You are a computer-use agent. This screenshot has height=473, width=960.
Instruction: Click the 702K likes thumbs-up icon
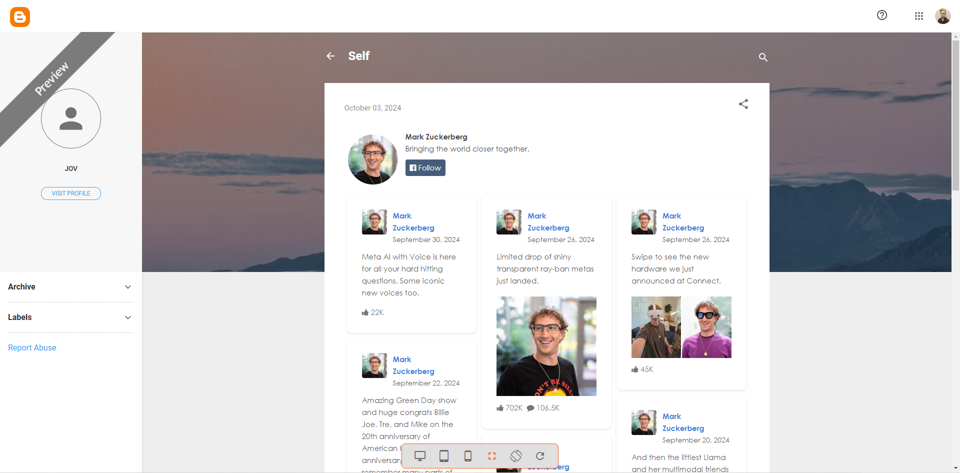click(500, 408)
